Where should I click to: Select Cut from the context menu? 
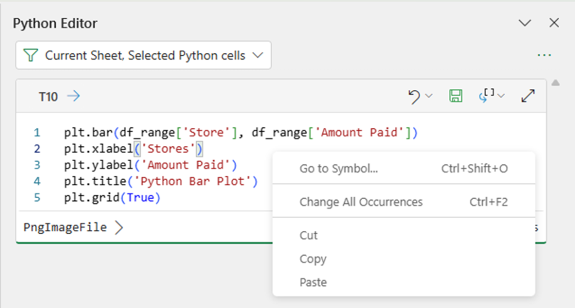coord(308,235)
